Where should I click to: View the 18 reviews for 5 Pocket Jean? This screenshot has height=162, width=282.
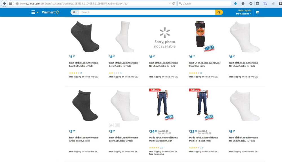(201, 148)
